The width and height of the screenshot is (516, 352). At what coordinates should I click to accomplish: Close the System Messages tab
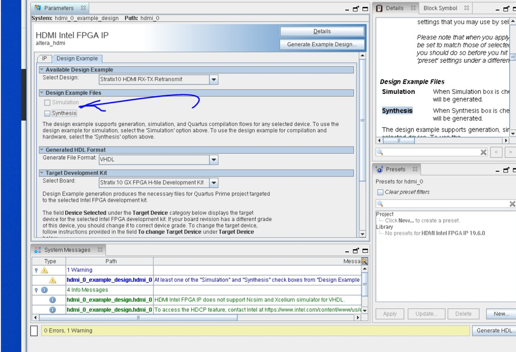point(100,250)
